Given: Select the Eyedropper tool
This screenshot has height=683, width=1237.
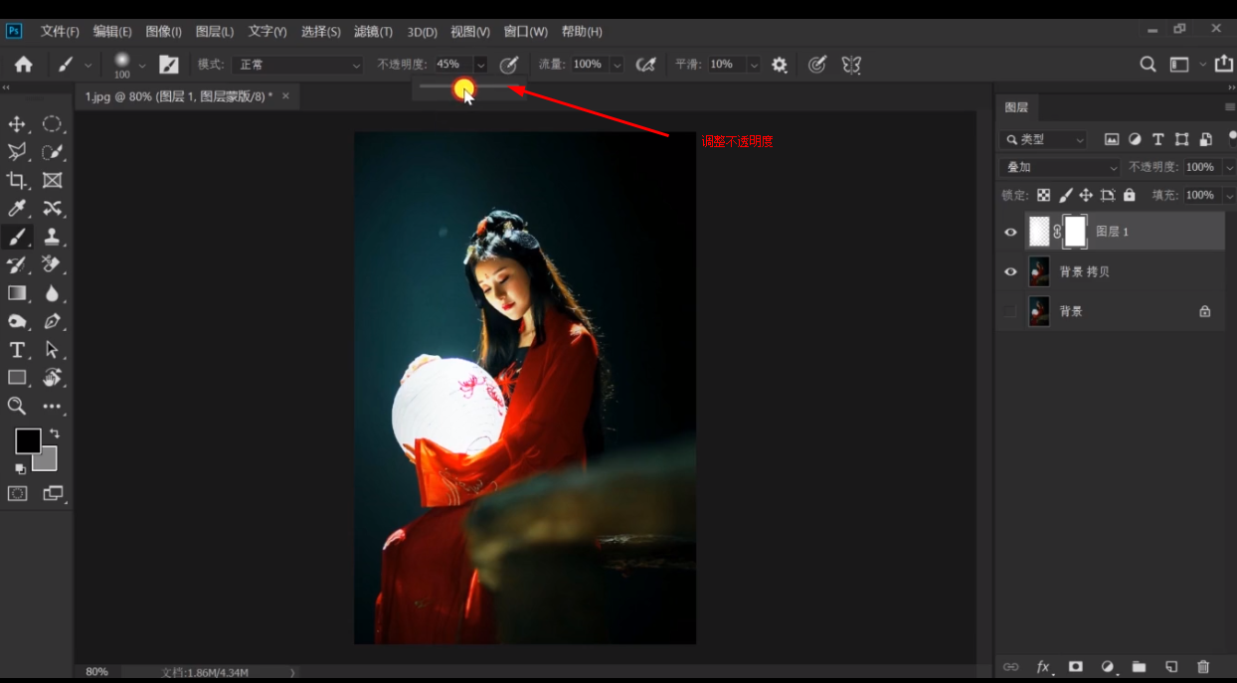Looking at the screenshot, I should pos(17,208).
